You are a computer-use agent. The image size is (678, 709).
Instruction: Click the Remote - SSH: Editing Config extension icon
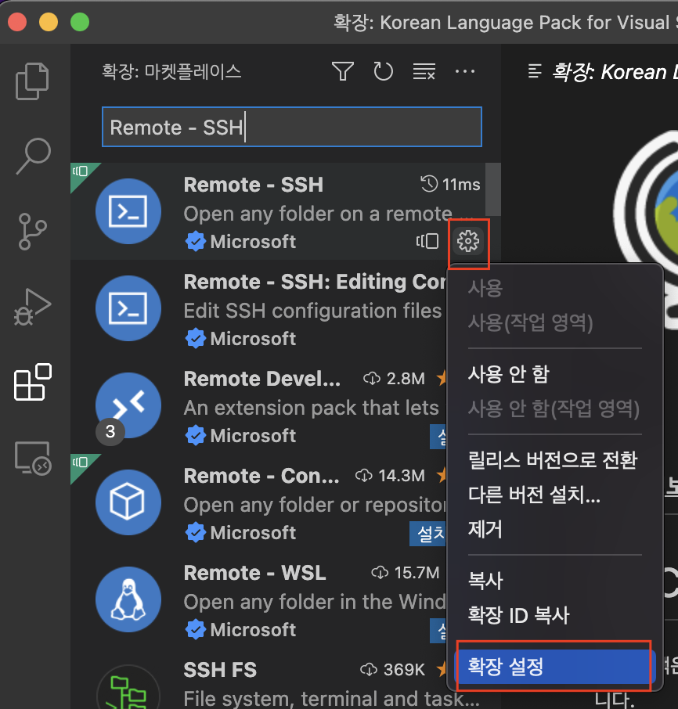click(128, 308)
